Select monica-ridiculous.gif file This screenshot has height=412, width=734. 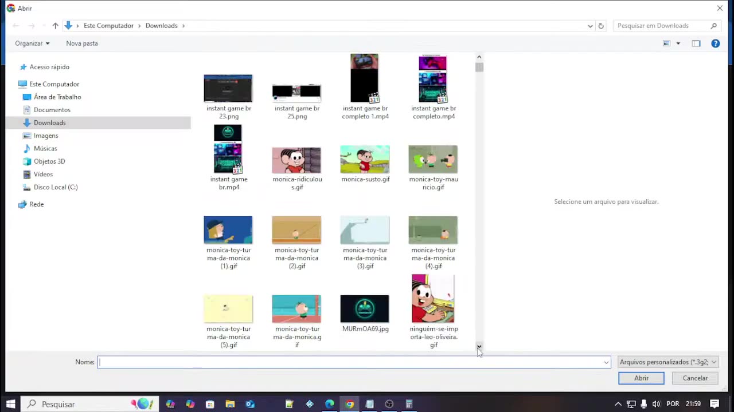(296, 168)
